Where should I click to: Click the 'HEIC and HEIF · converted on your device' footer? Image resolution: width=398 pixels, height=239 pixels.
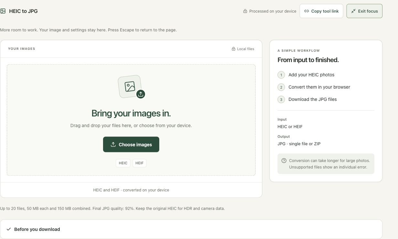pyautogui.click(x=131, y=190)
